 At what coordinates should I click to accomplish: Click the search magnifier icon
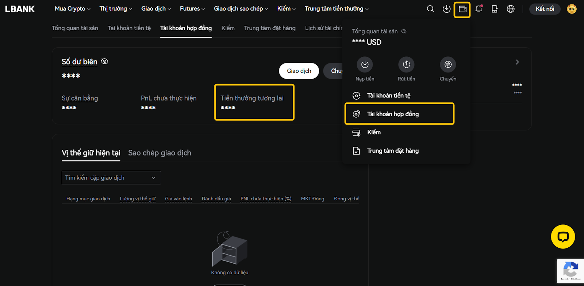coord(430,9)
